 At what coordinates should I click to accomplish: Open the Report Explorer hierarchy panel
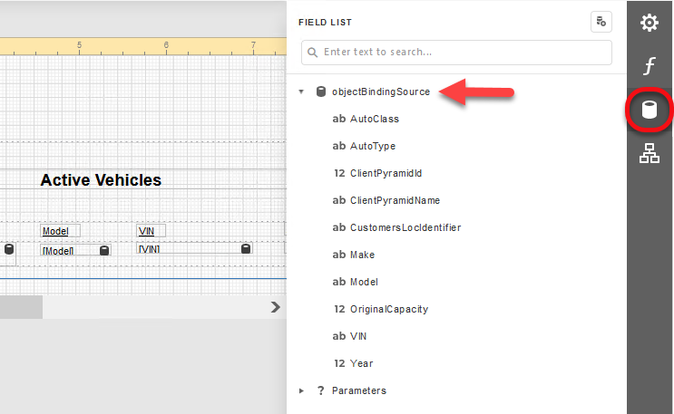point(650,154)
